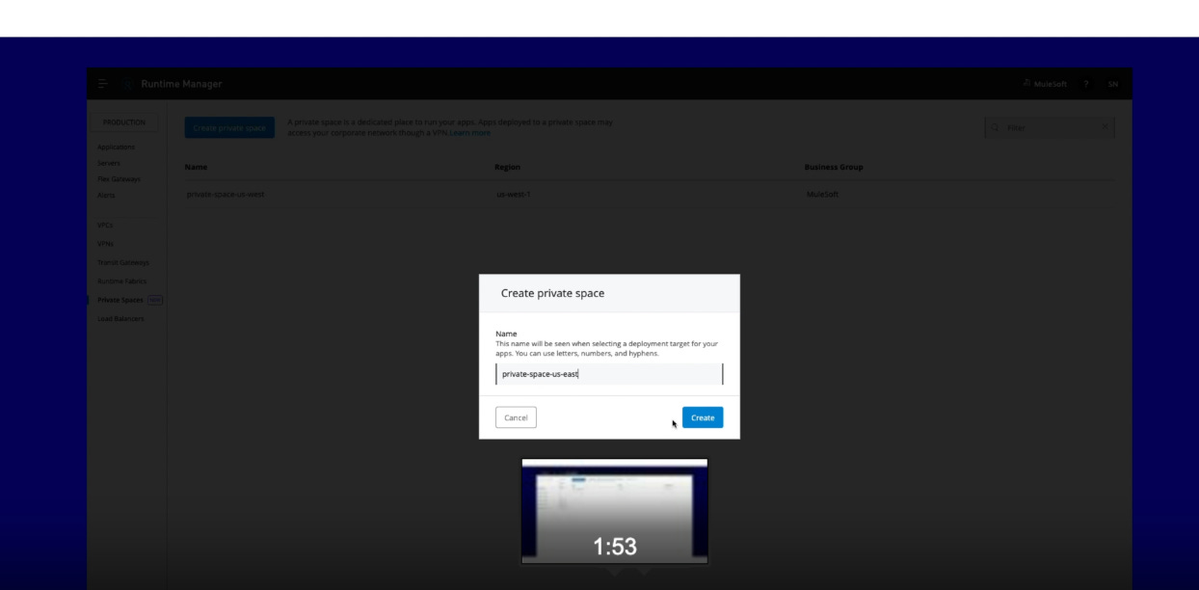Click the MuleSoft business group cell
1199x590 pixels.
pos(822,195)
